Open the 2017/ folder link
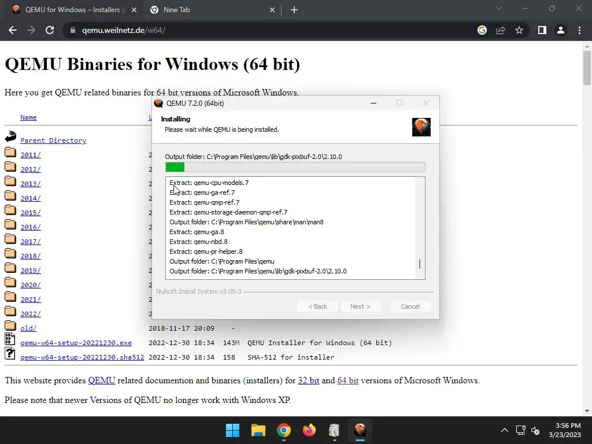The image size is (592, 444). point(31,242)
